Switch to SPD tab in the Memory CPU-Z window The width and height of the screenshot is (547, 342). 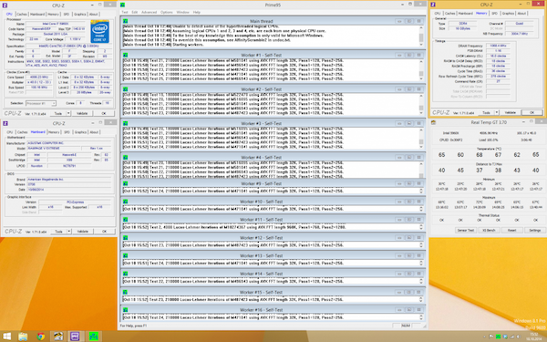pyautogui.click(x=494, y=14)
